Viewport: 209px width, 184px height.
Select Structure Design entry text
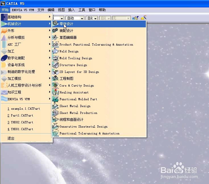coord(73,65)
